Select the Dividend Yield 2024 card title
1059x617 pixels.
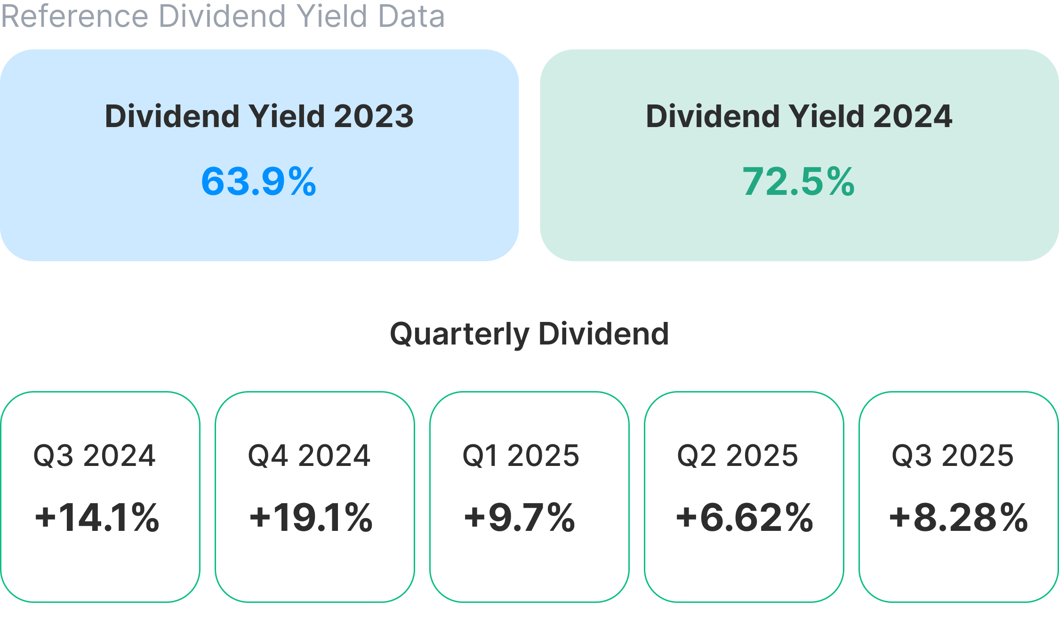tap(799, 116)
